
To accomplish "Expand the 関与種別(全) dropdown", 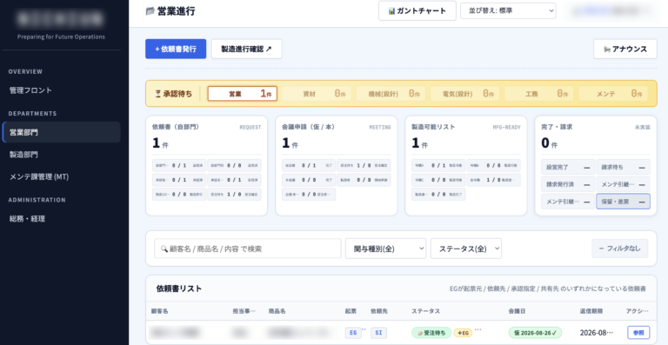I will tap(385, 249).
